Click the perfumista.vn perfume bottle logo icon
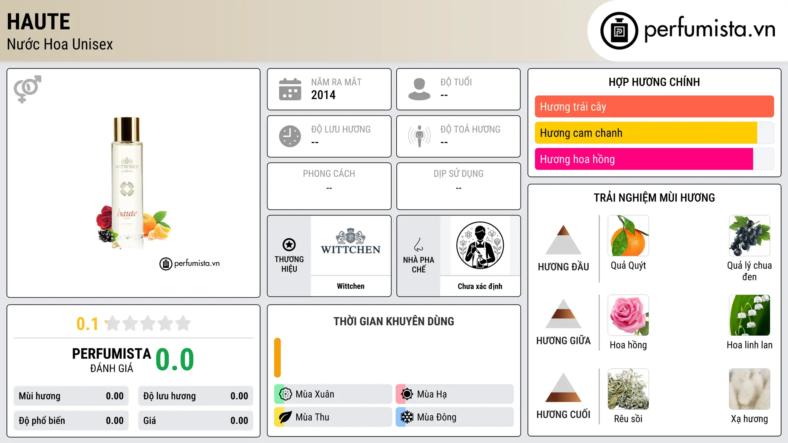This screenshot has height=443, width=788. (619, 31)
